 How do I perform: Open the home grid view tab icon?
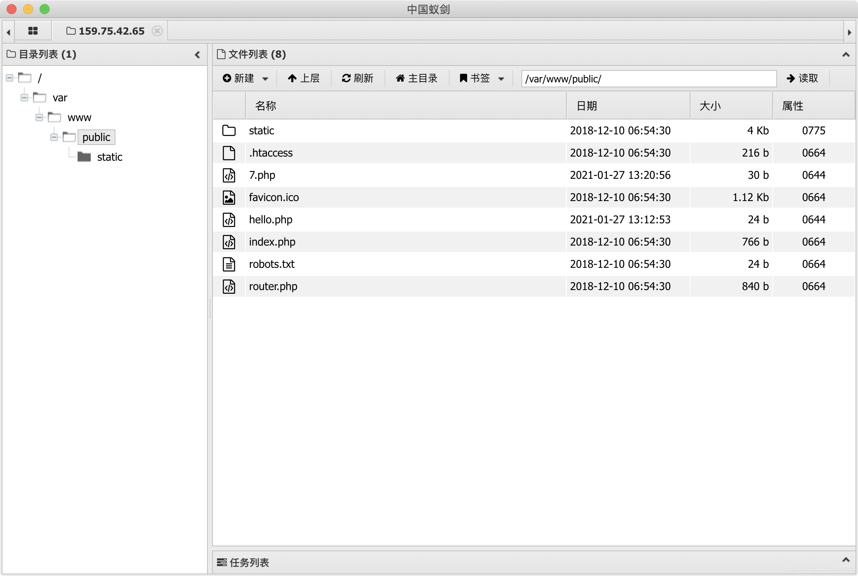[x=33, y=31]
